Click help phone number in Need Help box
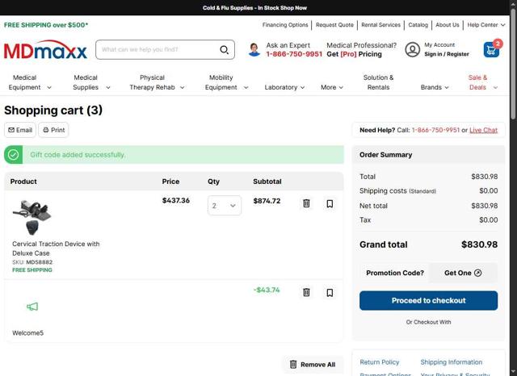 click(x=435, y=130)
